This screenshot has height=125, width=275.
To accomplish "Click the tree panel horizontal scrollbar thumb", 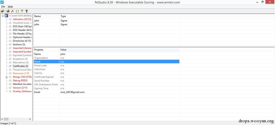I will pos(6,119).
